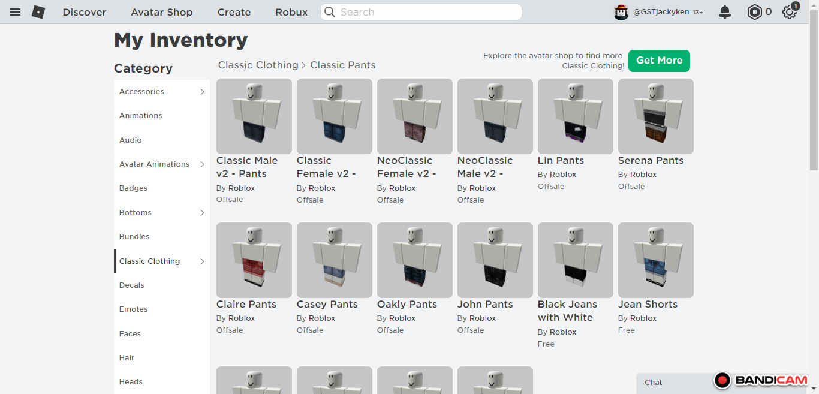
Task: Select Badges in the category list
Action: (x=133, y=188)
